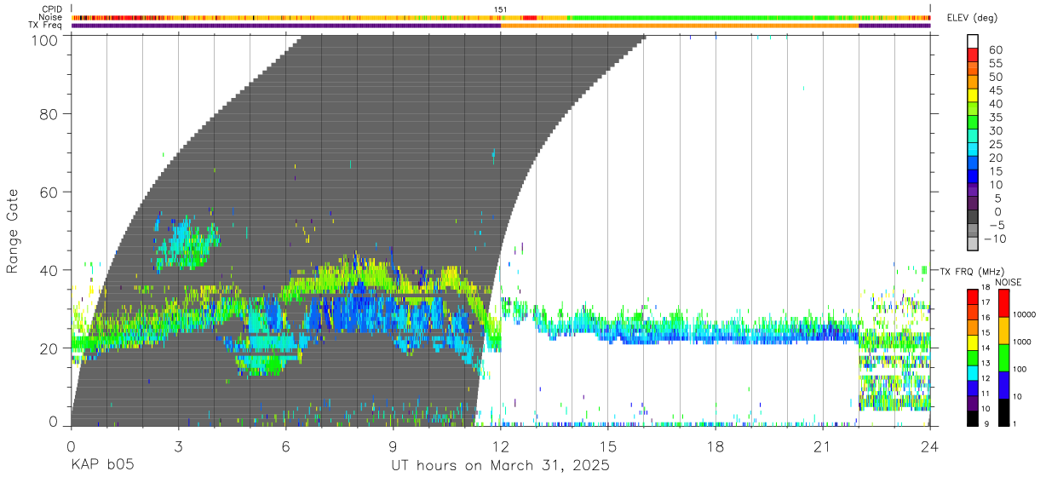Select the blue 11–12 MHz TX FRQ swatch
This screenshot has height=483, width=1046.
coord(973,388)
